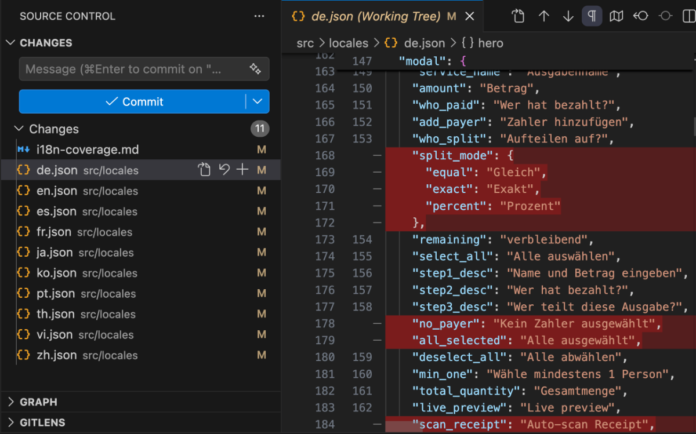Viewport: 696px width, 434px height.
Task: Select pt.json in the changes list
Action: (140, 294)
